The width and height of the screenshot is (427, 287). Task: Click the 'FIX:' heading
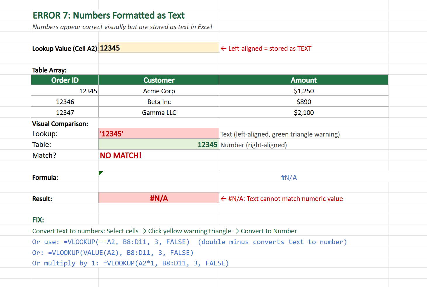(38, 220)
